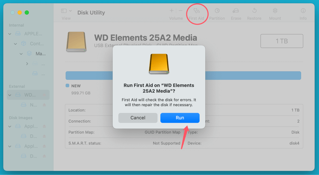Click the 1 TB capacity box
Image resolution: width=319 pixels, height=175 pixels.
tap(282, 41)
